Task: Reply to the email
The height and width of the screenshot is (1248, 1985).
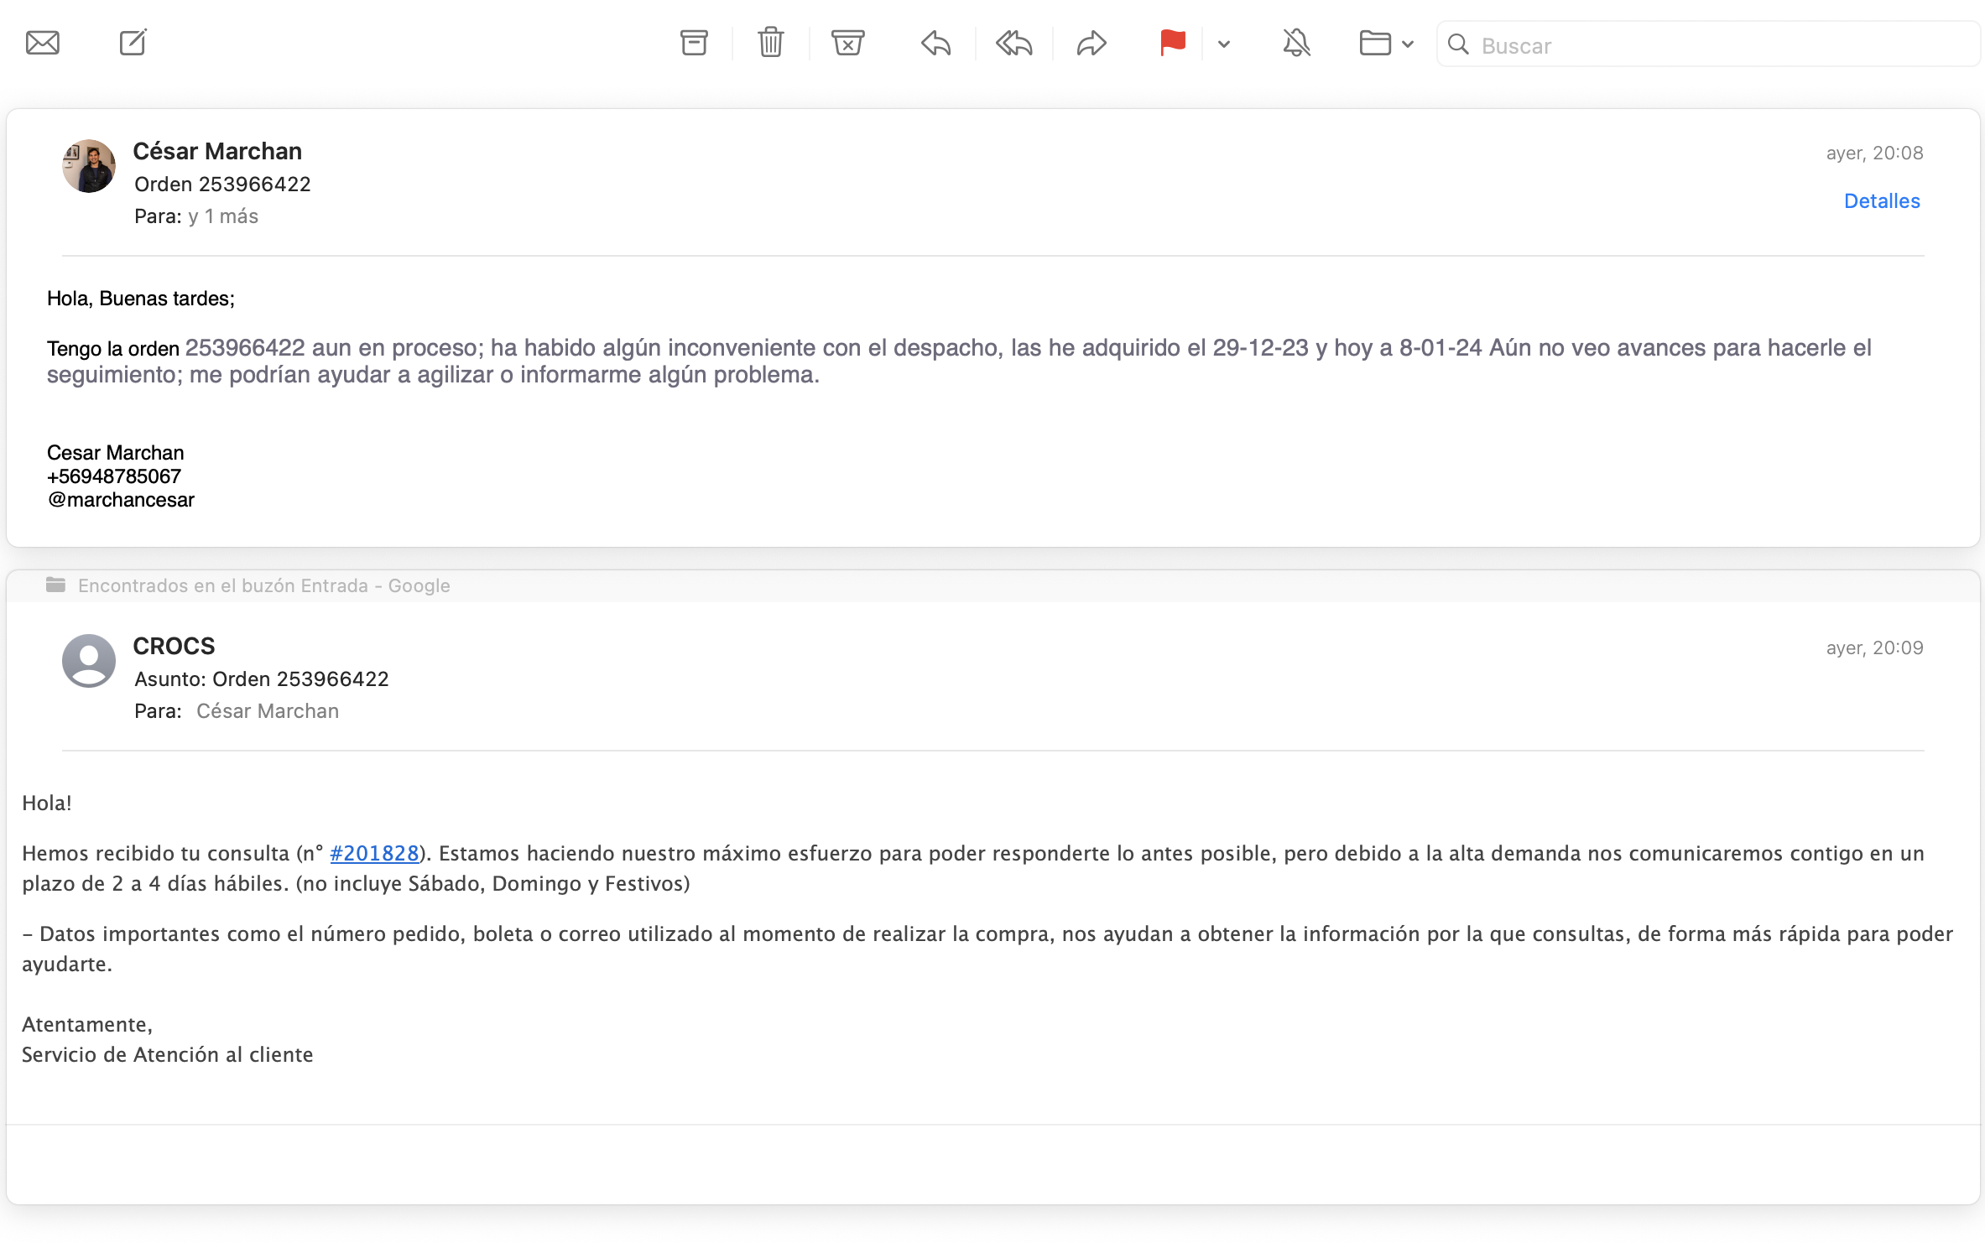Action: click(935, 43)
